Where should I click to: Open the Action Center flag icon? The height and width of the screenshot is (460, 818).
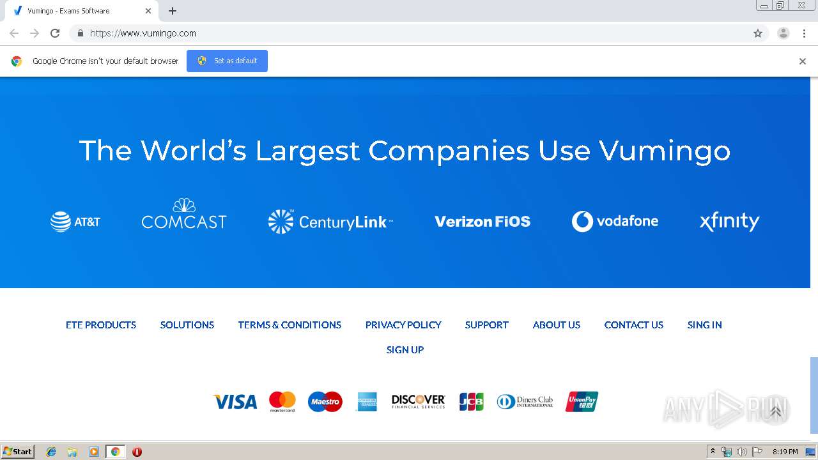757,452
